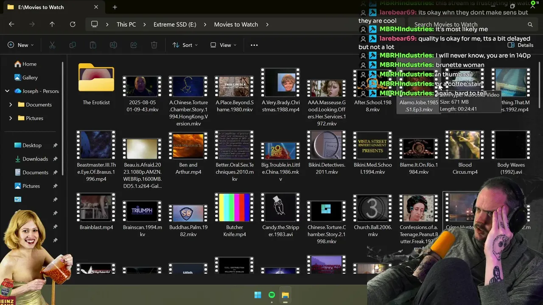The image size is (543, 305).
Task: Select Better.Oral.Sex.Techniques.2010 file
Action: coord(234,157)
